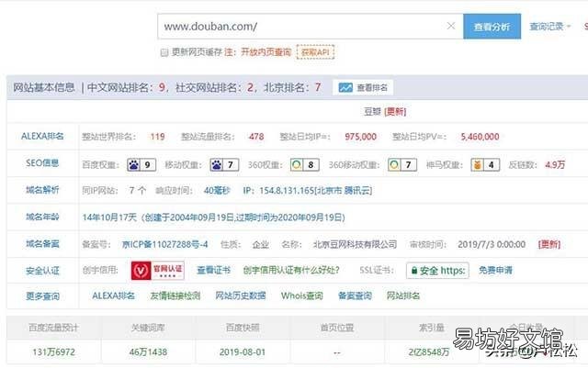This screenshot has width=588, height=368.
Task: Open the ICP record 京ICP备11027288号-4
Action: point(165,244)
